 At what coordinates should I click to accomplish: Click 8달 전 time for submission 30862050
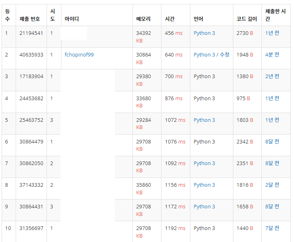(x=272, y=163)
